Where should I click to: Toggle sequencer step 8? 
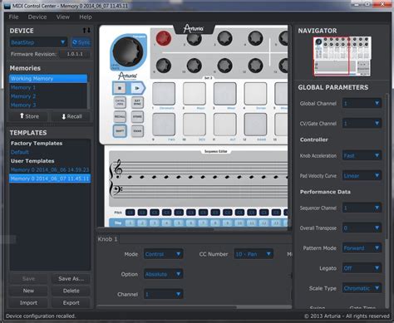215,223
